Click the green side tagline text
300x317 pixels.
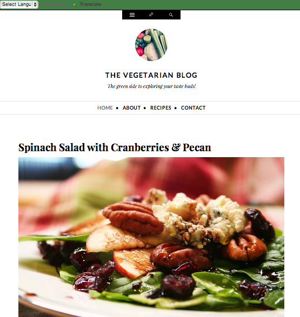coord(151,86)
